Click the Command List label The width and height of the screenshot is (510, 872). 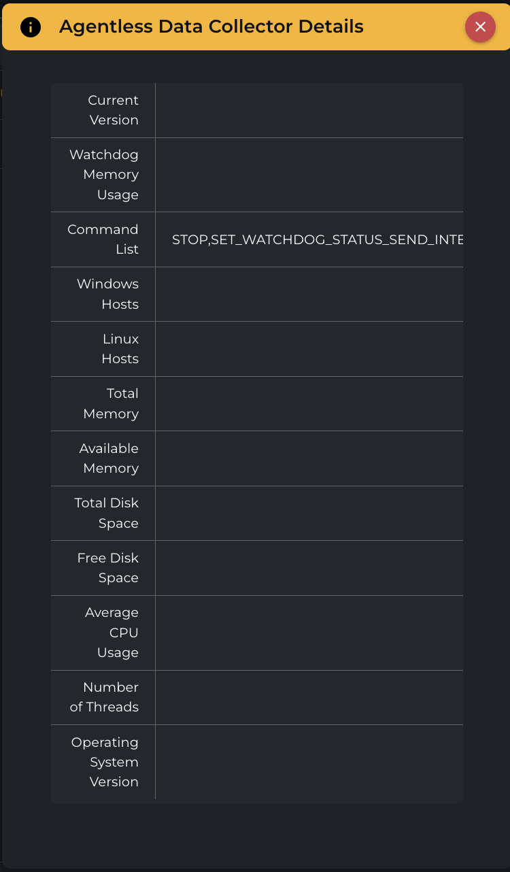click(103, 239)
